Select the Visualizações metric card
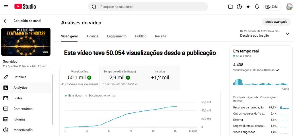The width and height of the screenshot is (294, 136). (79, 78)
